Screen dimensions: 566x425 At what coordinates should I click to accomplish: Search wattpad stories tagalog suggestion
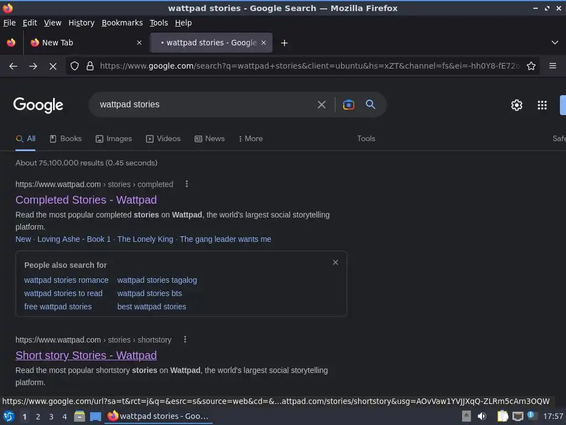(157, 280)
